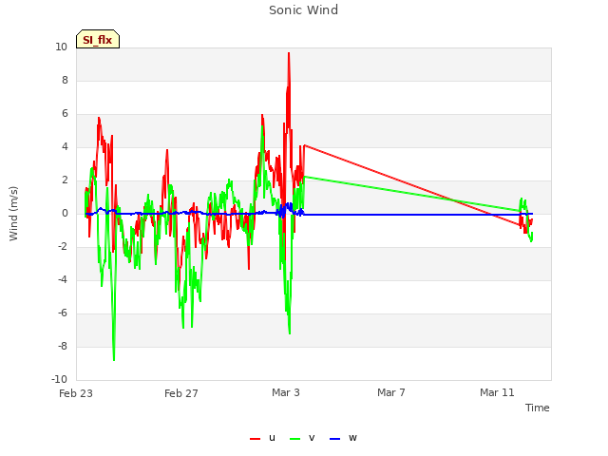Click the Mar 7 x-axis label

(x=391, y=392)
